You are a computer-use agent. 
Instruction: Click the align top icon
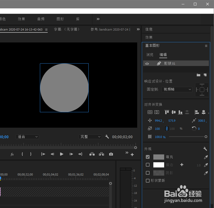point(167,112)
